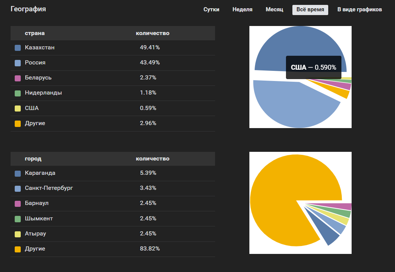The width and height of the screenshot is (395, 272).
Task: Click the Беларусь pink color swatch
Action: coord(18,78)
